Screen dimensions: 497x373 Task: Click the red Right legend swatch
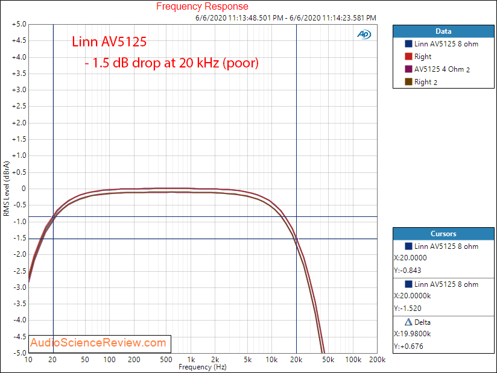tap(408, 57)
